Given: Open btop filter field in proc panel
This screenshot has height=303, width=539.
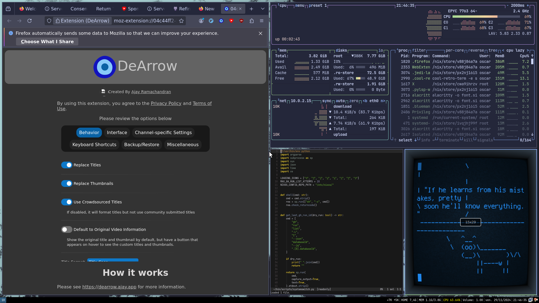Looking at the screenshot, I should tap(419, 50).
